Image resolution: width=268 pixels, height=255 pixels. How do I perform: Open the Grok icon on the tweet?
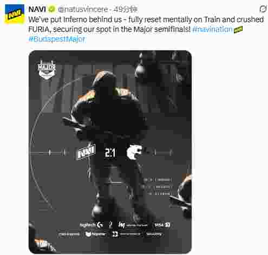tap(263, 9)
